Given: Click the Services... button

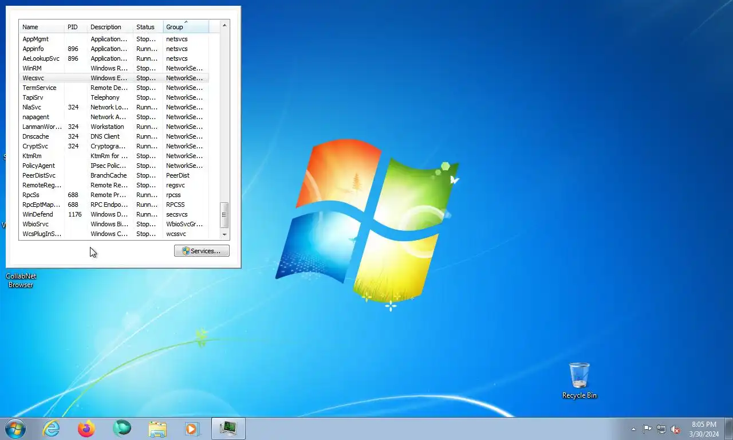Looking at the screenshot, I should 202,251.
